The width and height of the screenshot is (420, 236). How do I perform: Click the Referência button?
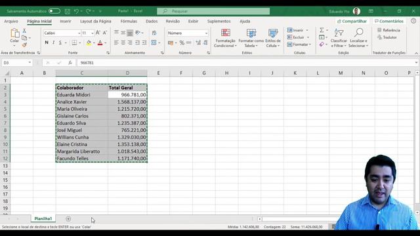point(388,30)
